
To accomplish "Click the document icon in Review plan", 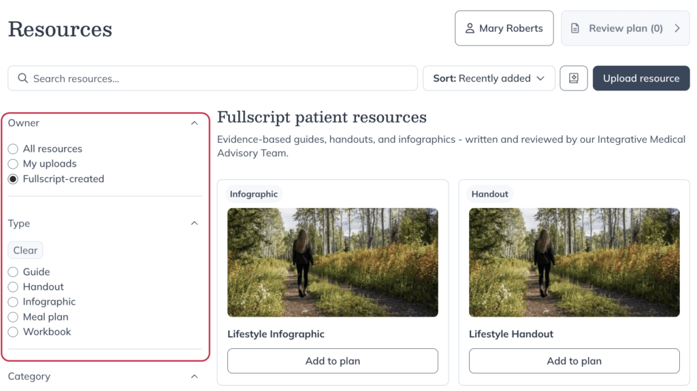I will click(574, 29).
